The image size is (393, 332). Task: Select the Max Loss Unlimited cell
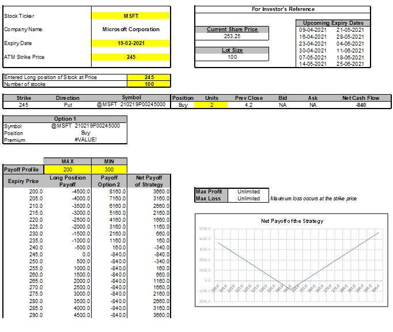(248, 199)
